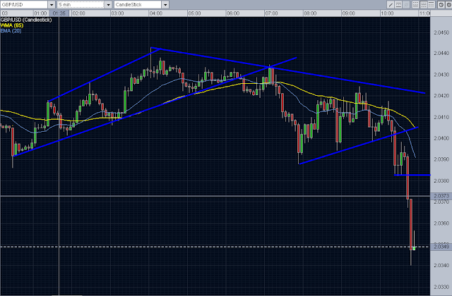Click the 2.0330 price axis label
Screen dimensions: 452x296
(441, 287)
